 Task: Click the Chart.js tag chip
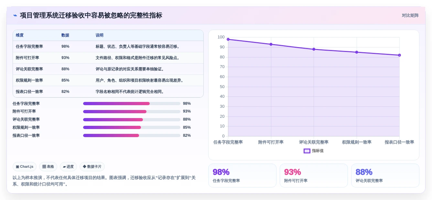pyautogui.click(x=25, y=166)
